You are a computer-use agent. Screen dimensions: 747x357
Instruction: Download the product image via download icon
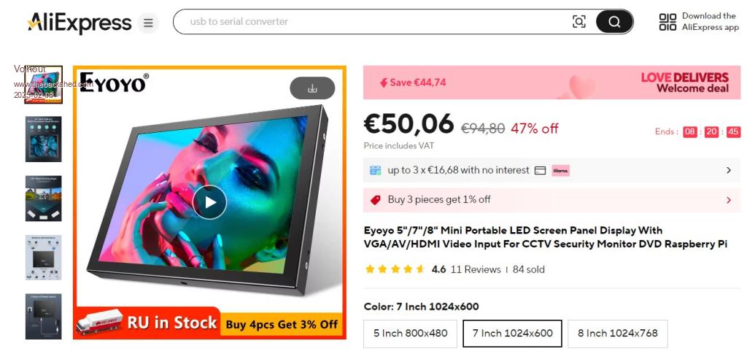click(312, 88)
